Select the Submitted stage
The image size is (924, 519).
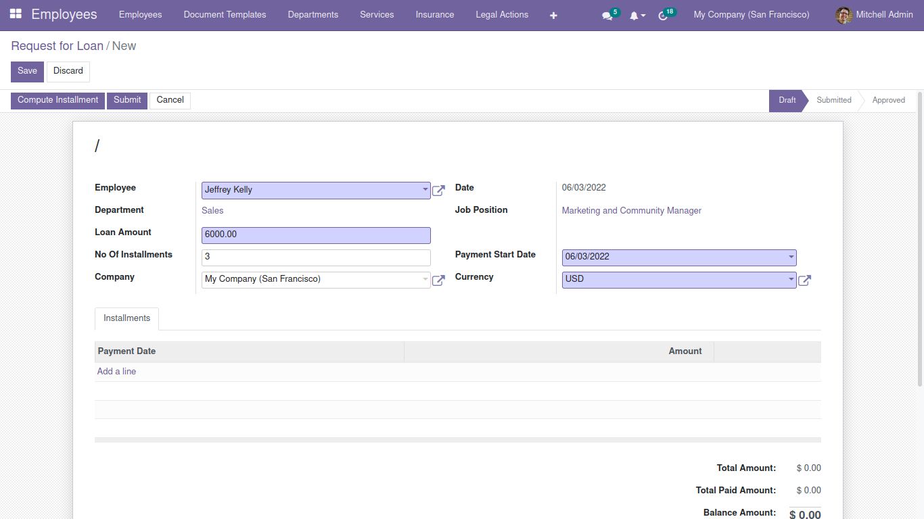pos(833,100)
